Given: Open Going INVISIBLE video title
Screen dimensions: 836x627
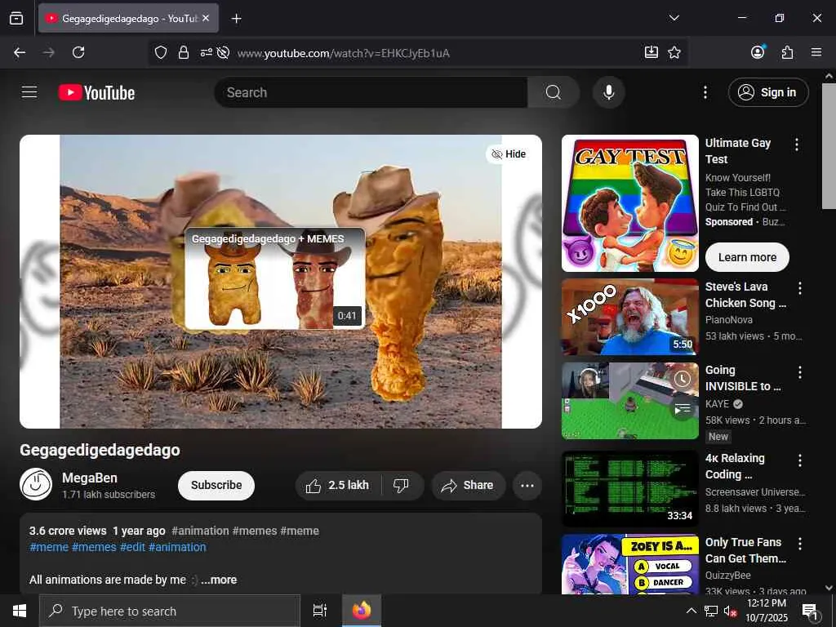Looking at the screenshot, I should pyautogui.click(x=743, y=378).
